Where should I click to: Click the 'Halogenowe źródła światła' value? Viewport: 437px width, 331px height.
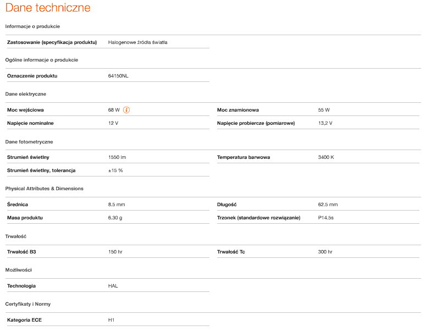[137, 42]
